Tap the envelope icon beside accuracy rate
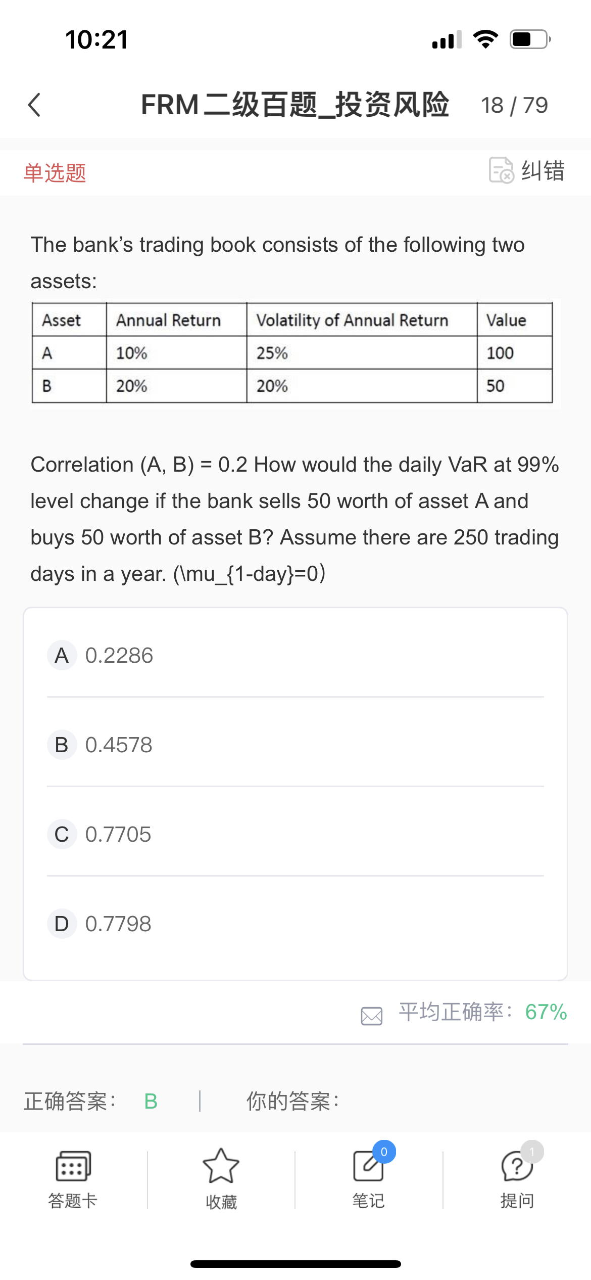The width and height of the screenshot is (591, 1280). click(372, 1015)
